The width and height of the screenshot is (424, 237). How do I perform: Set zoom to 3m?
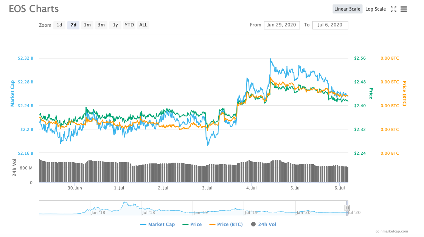click(101, 25)
